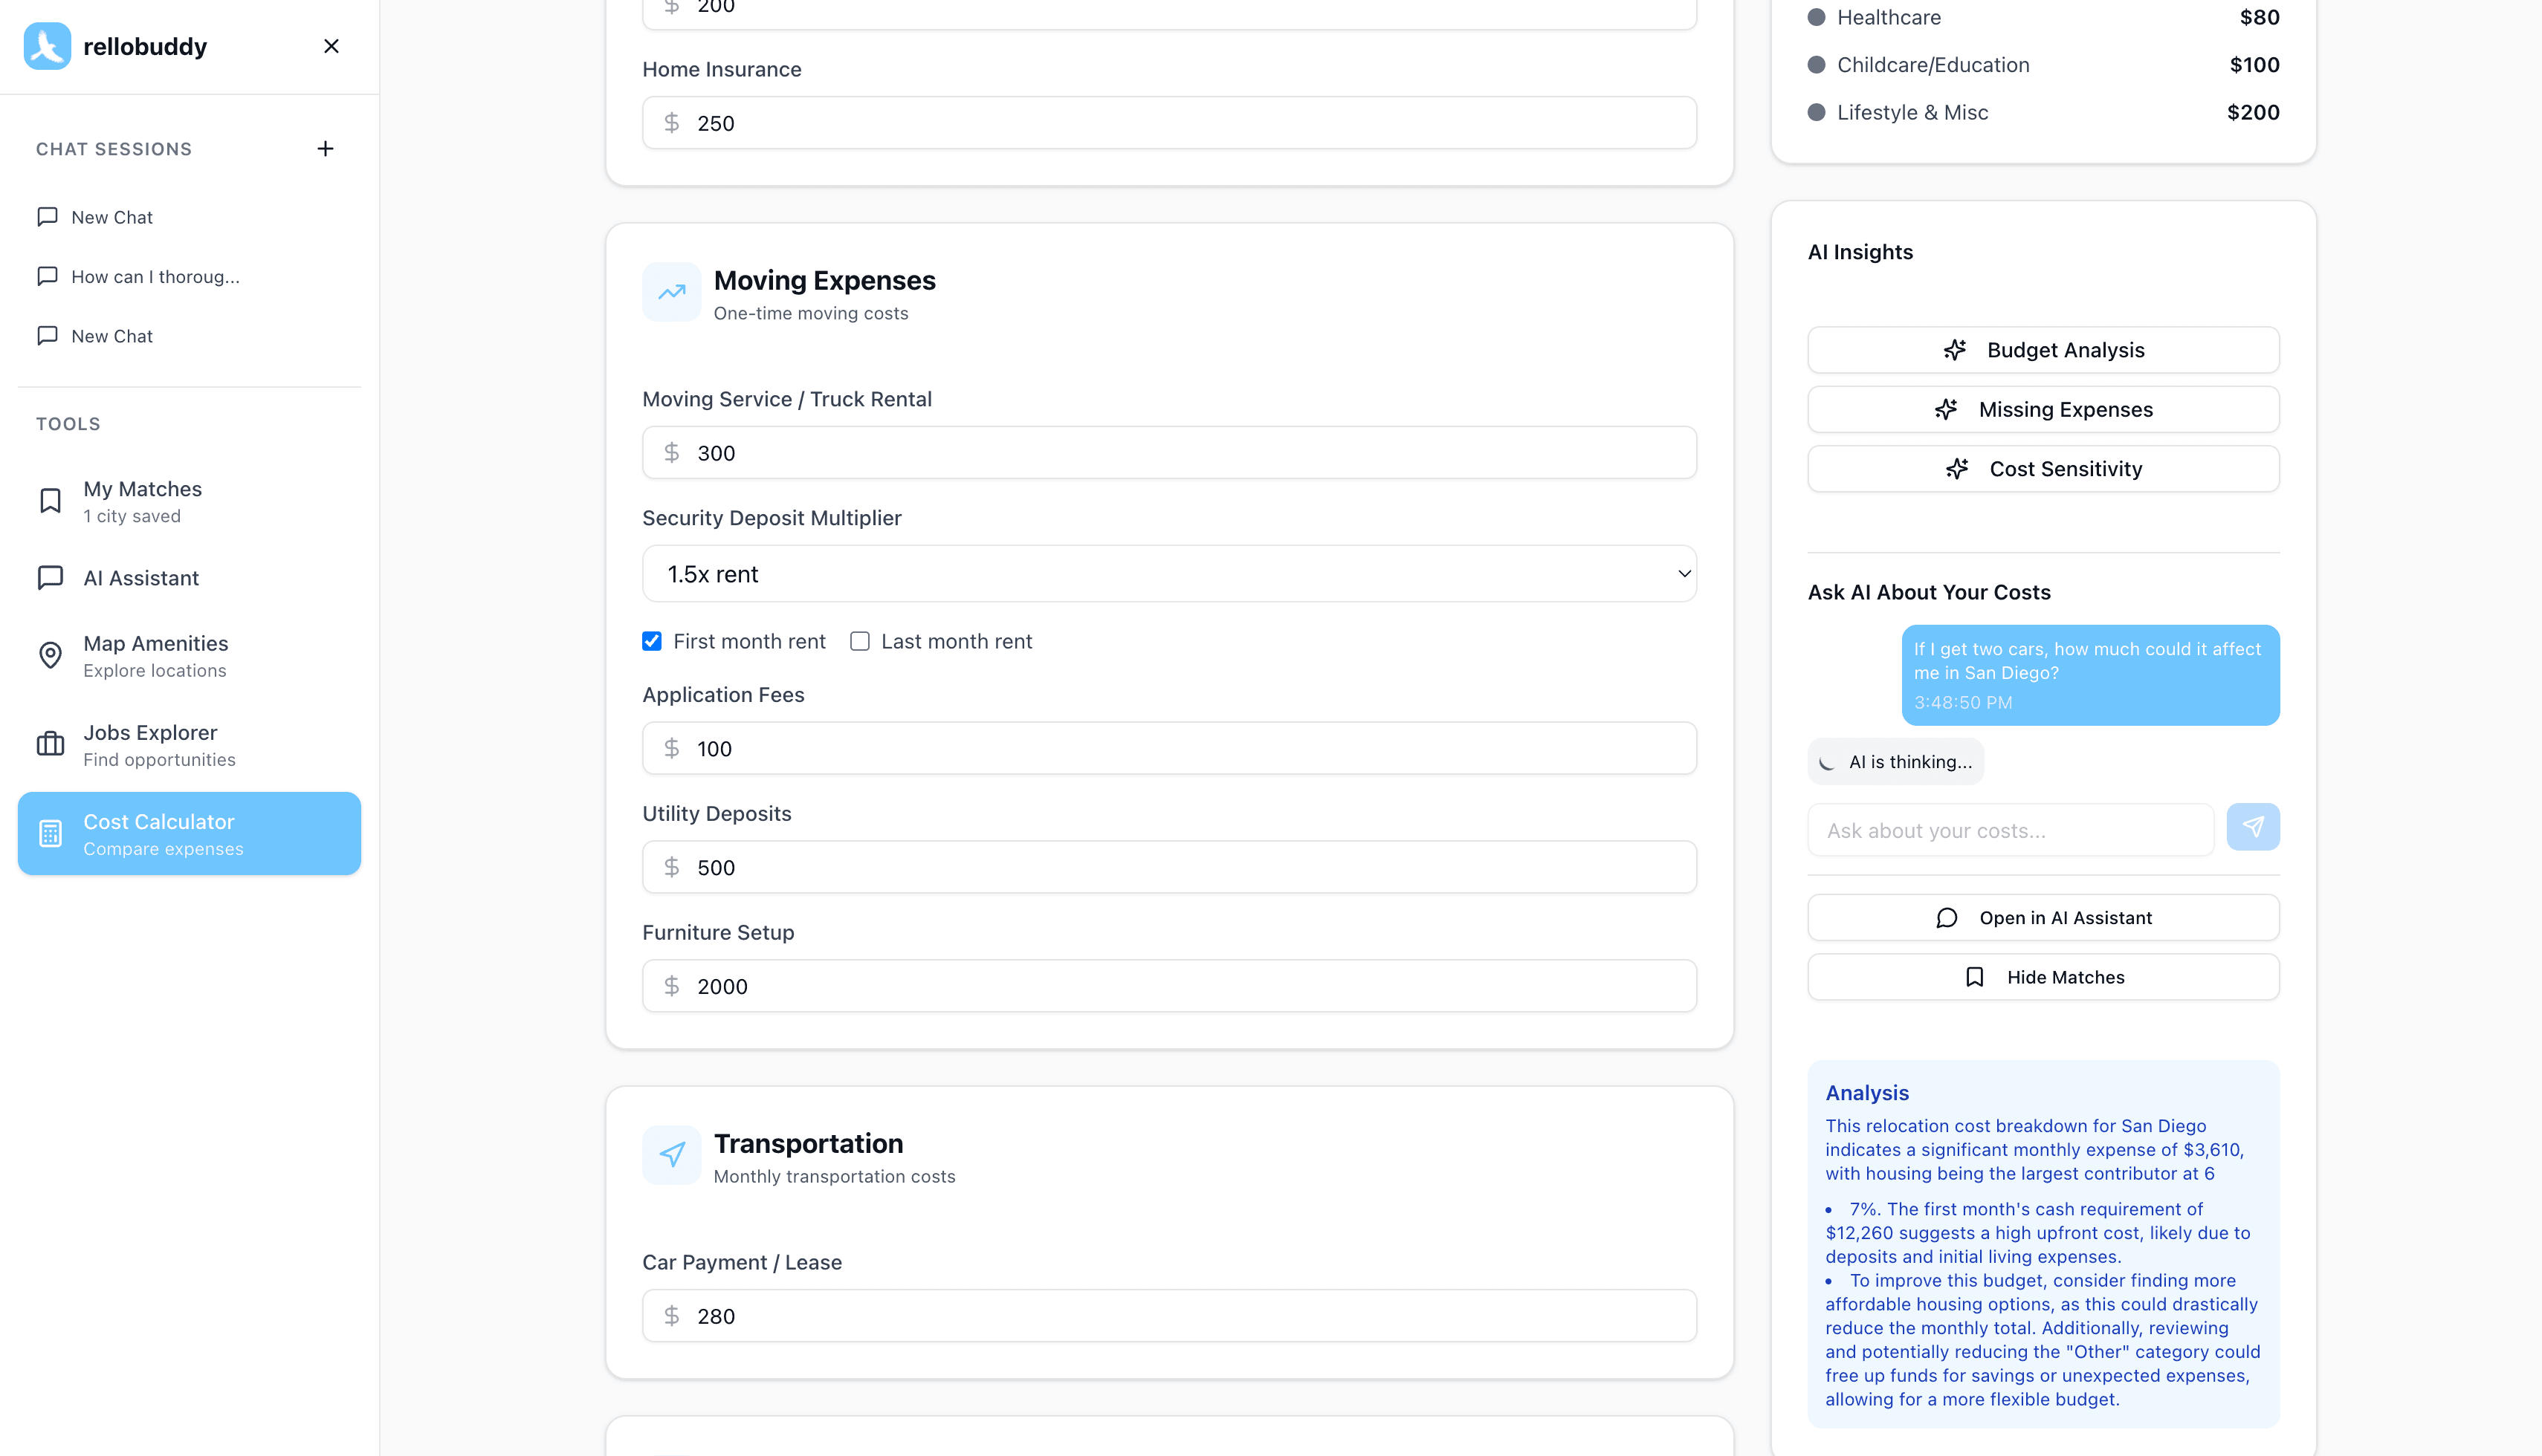The height and width of the screenshot is (1456, 2542).
Task: Click the rellobuddy logo icon
Action: pos(47,46)
